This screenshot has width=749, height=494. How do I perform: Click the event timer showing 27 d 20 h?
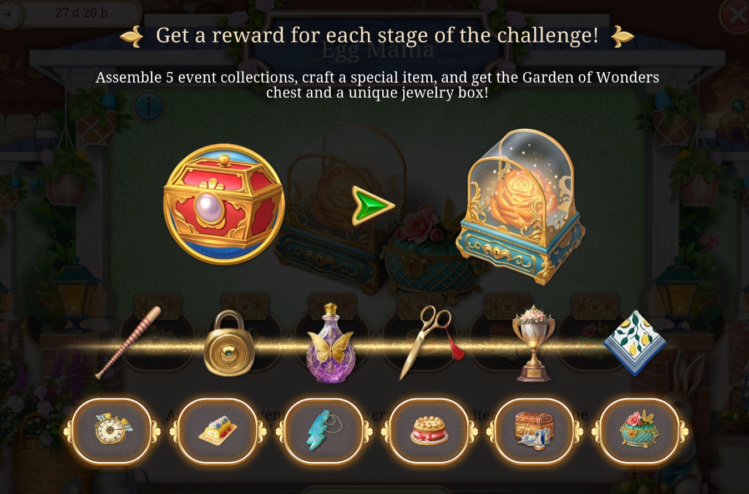tap(82, 13)
